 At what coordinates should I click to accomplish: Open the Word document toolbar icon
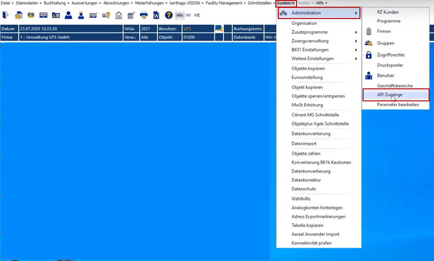point(156,15)
